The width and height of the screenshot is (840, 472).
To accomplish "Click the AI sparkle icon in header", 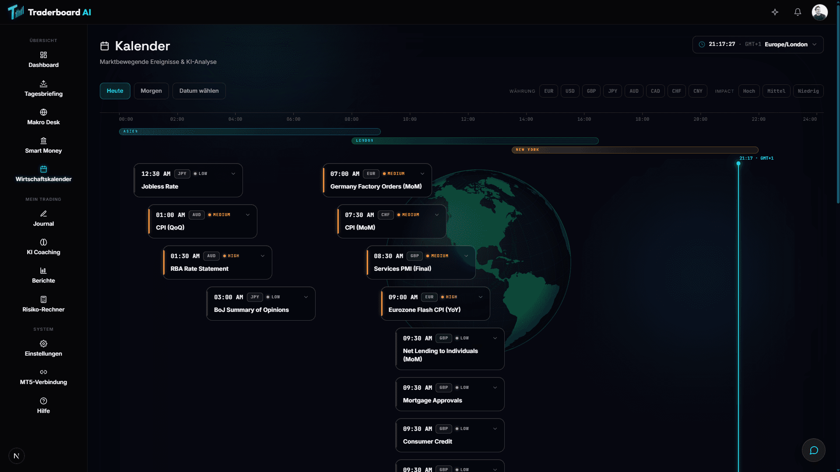I will pyautogui.click(x=775, y=12).
